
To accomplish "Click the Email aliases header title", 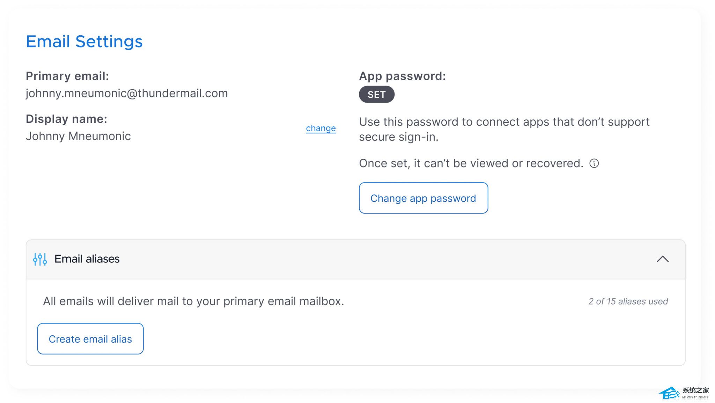I will pyautogui.click(x=87, y=259).
